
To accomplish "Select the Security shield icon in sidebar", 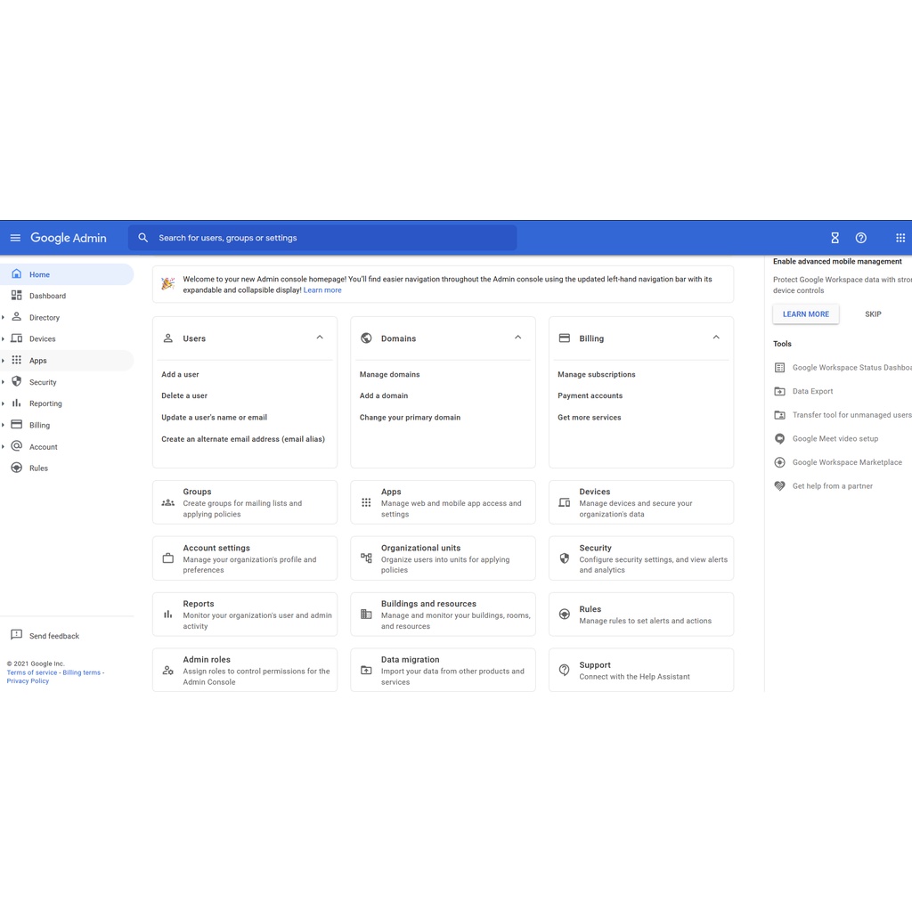I will (x=15, y=381).
